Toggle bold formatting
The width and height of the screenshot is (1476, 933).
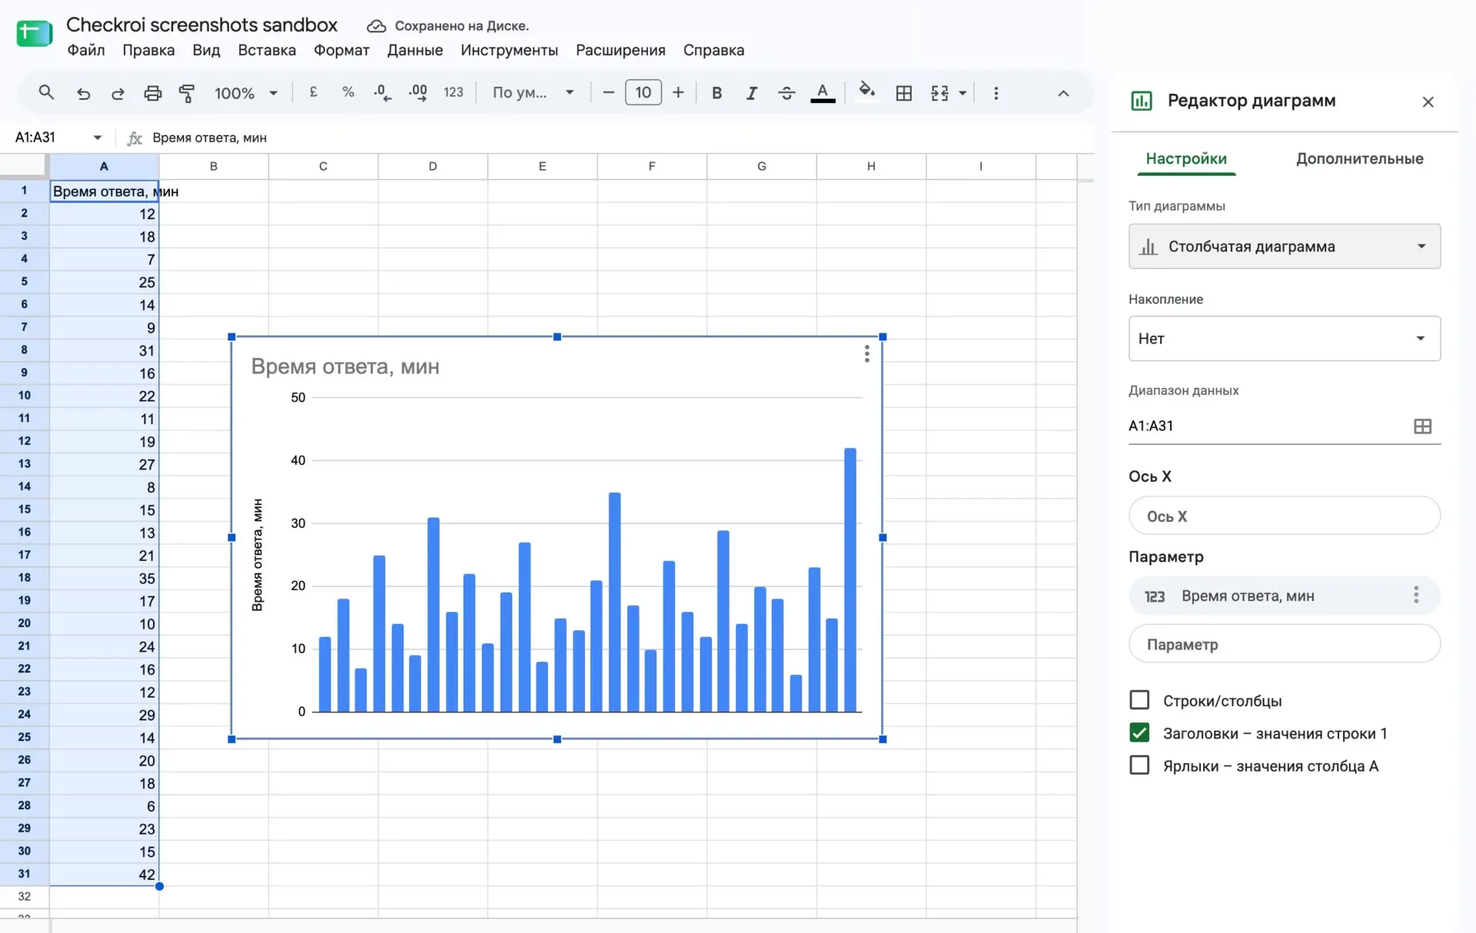pyautogui.click(x=716, y=93)
